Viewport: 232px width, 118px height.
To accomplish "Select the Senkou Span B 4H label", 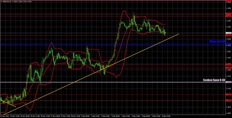I will pyautogui.click(x=214, y=80).
